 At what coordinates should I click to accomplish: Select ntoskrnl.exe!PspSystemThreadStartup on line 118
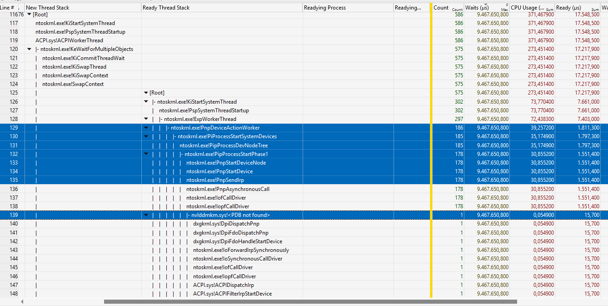[x=80, y=32]
